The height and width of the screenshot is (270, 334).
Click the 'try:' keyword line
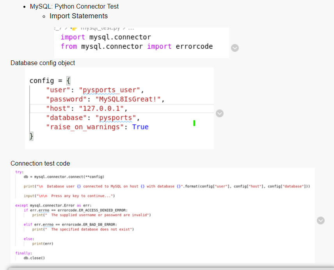point(20,172)
